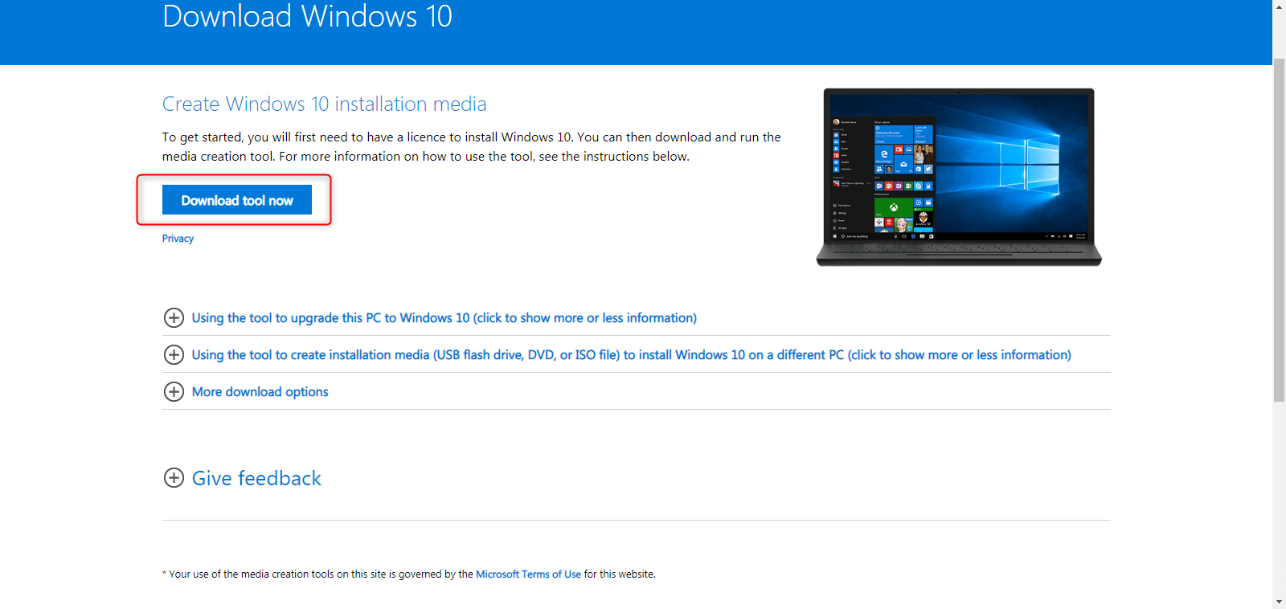Click plus icon beside More download options

174,391
